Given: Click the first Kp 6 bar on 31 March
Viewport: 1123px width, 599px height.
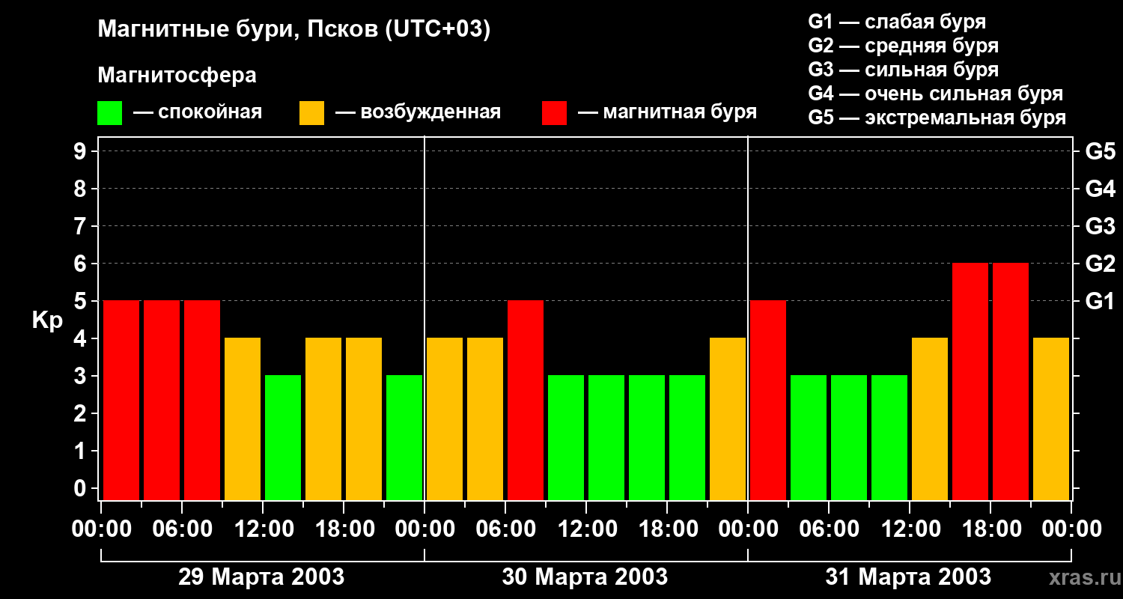Looking at the screenshot, I should point(970,381).
